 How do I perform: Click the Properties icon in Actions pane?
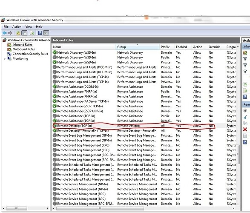click(245, 135)
